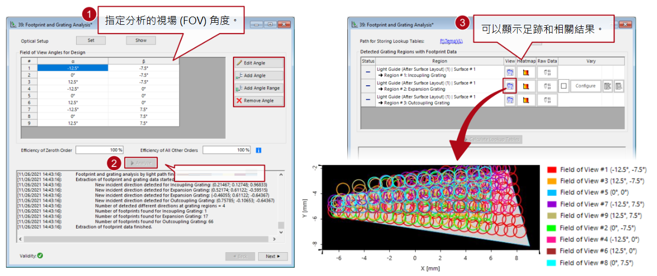Click Efficiency of All Other Orders field
657x276 pixels.
coord(227,150)
